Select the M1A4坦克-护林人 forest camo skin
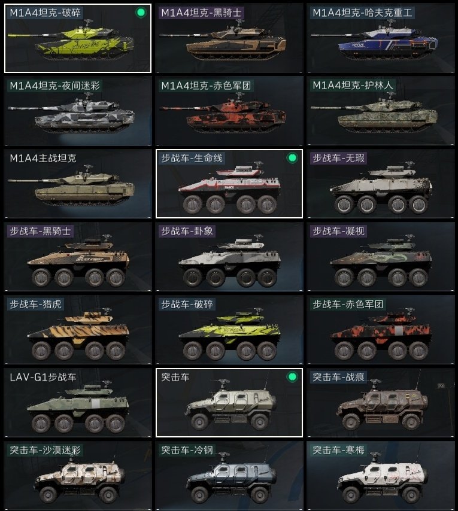458x511 pixels. pyautogui.click(x=380, y=111)
